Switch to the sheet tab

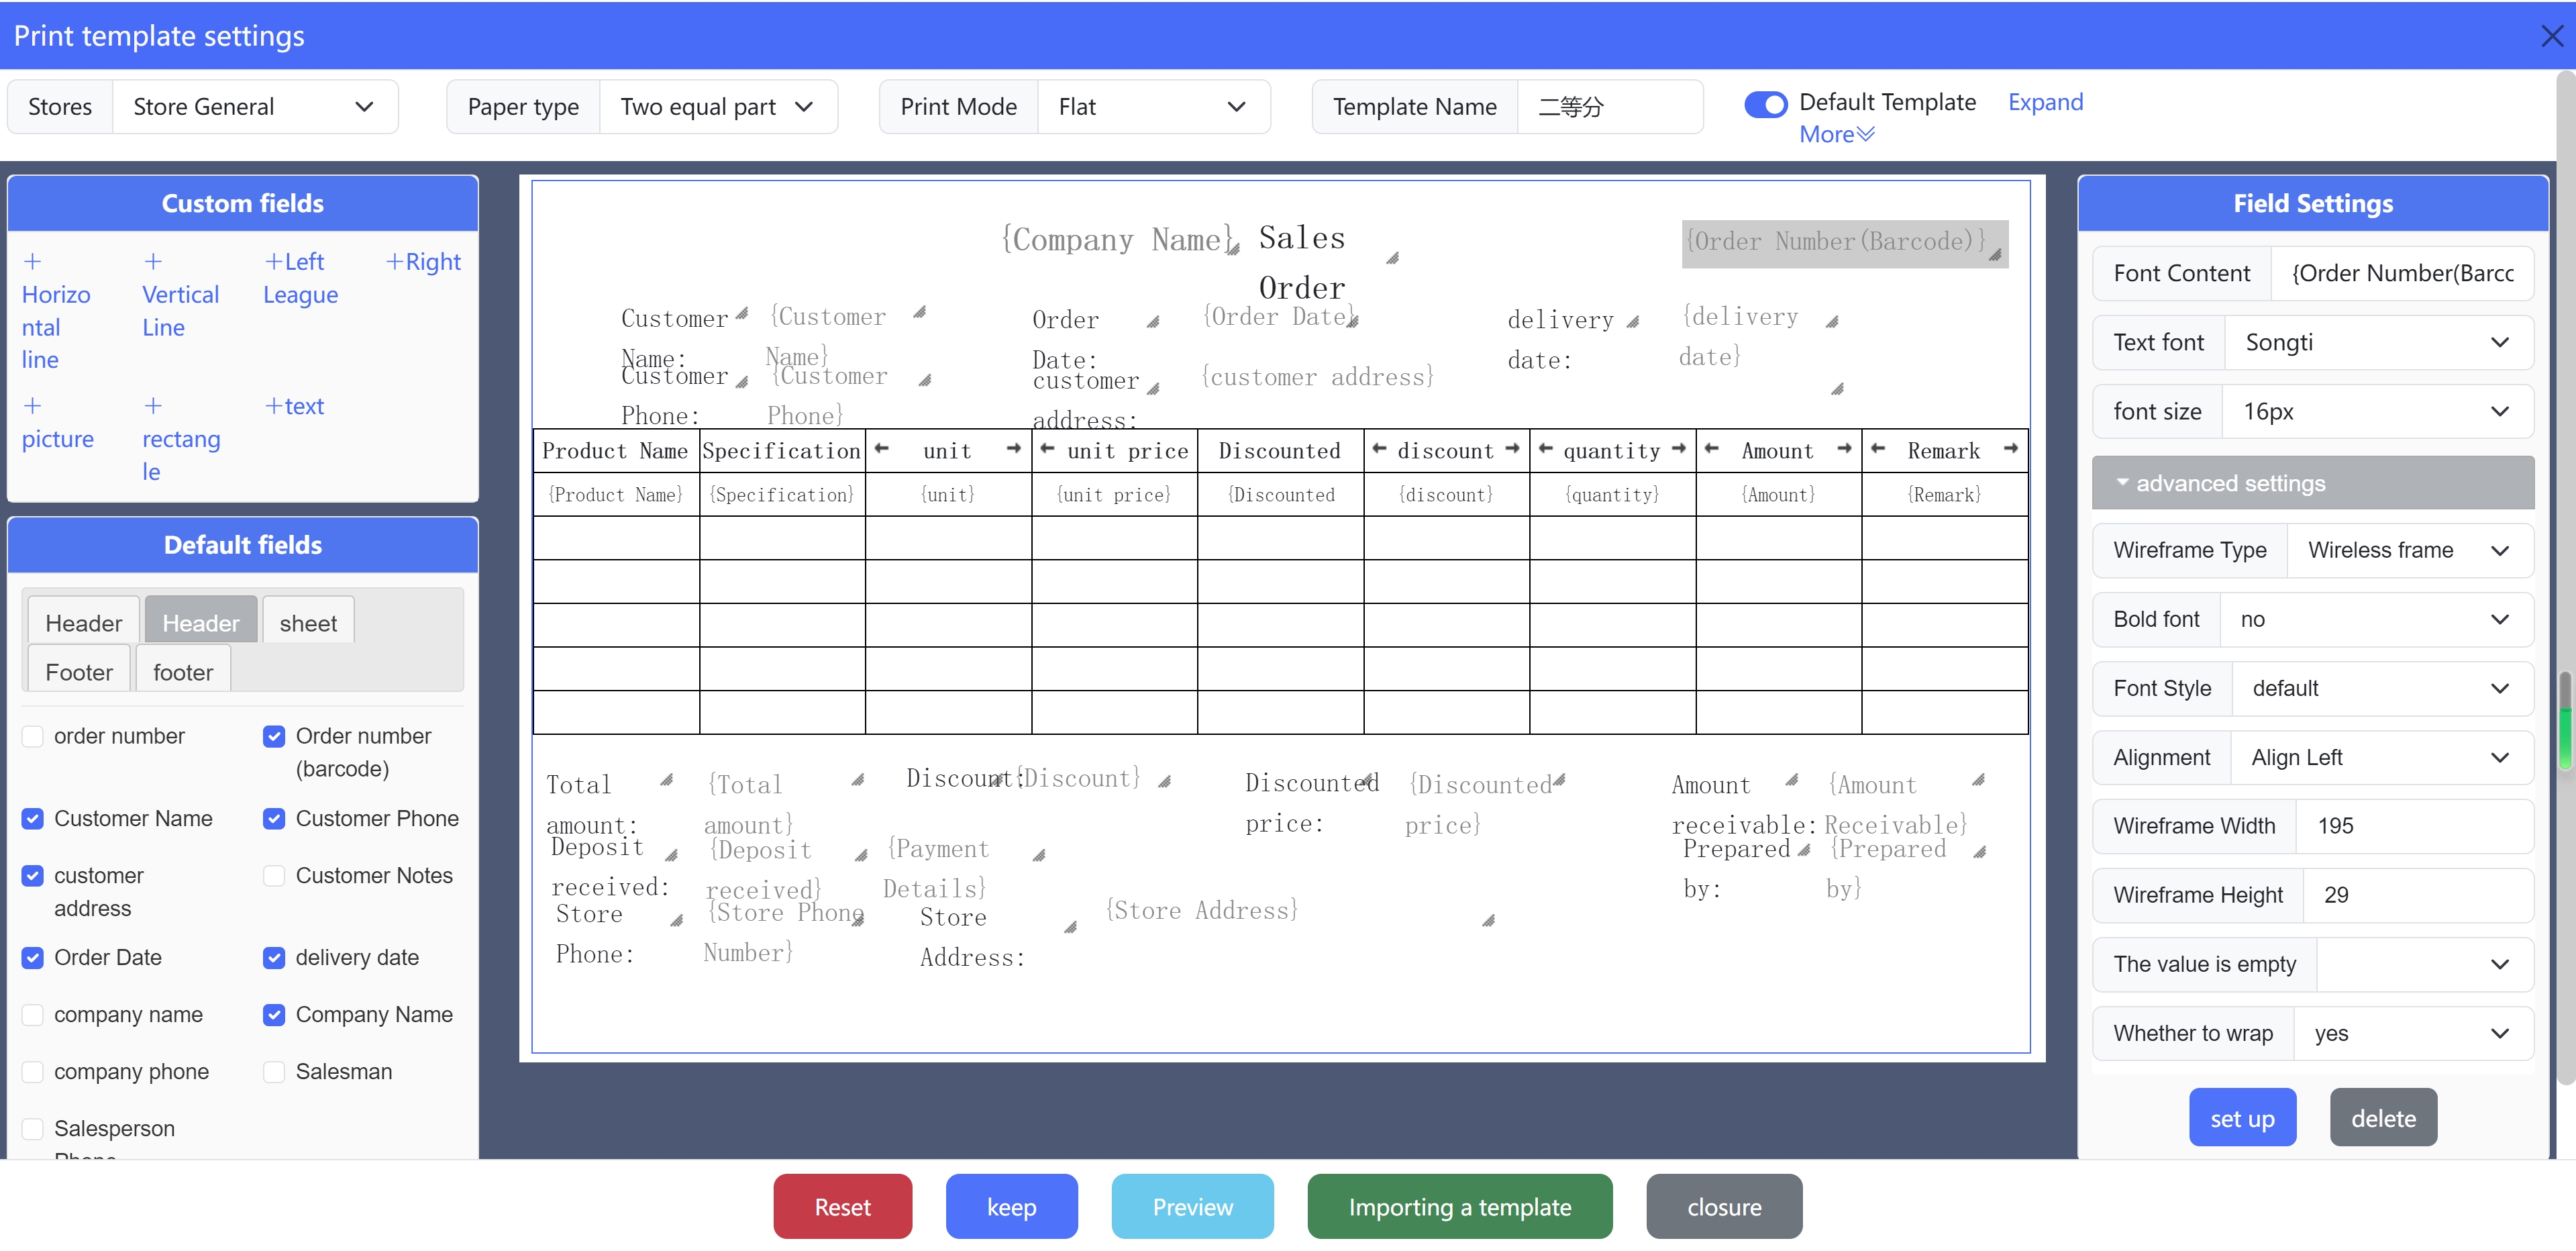point(308,623)
